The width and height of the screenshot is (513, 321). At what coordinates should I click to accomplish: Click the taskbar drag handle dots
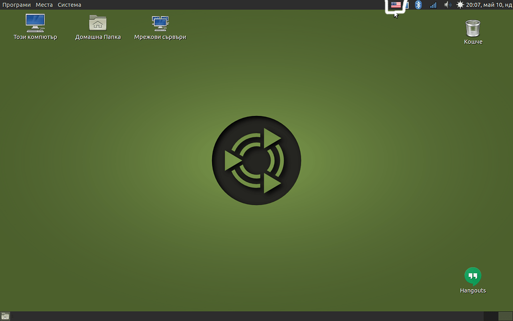click(13, 316)
